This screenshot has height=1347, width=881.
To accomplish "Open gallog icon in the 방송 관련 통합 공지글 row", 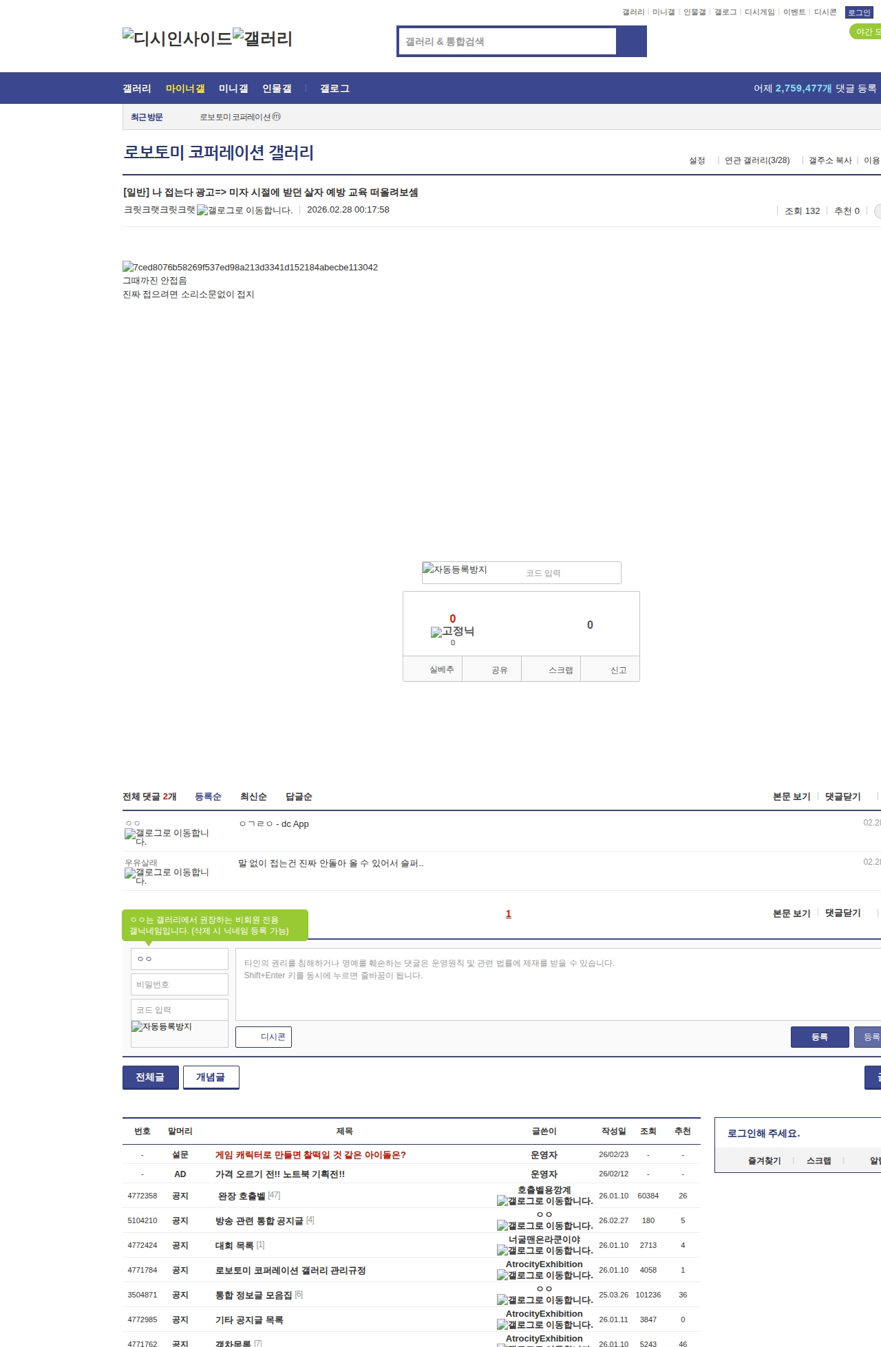I will coord(545,1226).
